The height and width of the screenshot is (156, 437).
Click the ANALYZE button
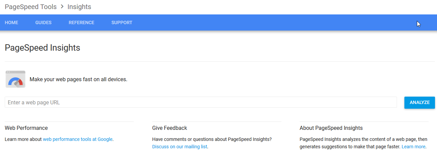coord(420,102)
